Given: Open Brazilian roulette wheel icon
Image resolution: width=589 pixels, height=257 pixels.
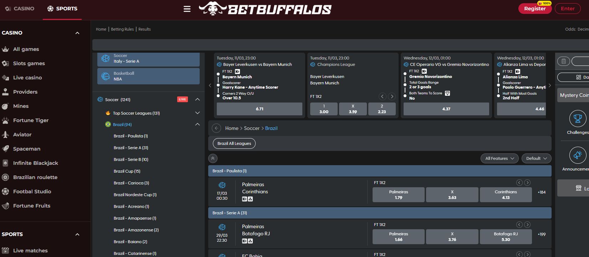Looking at the screenshot, I should [x=5, y=177].
